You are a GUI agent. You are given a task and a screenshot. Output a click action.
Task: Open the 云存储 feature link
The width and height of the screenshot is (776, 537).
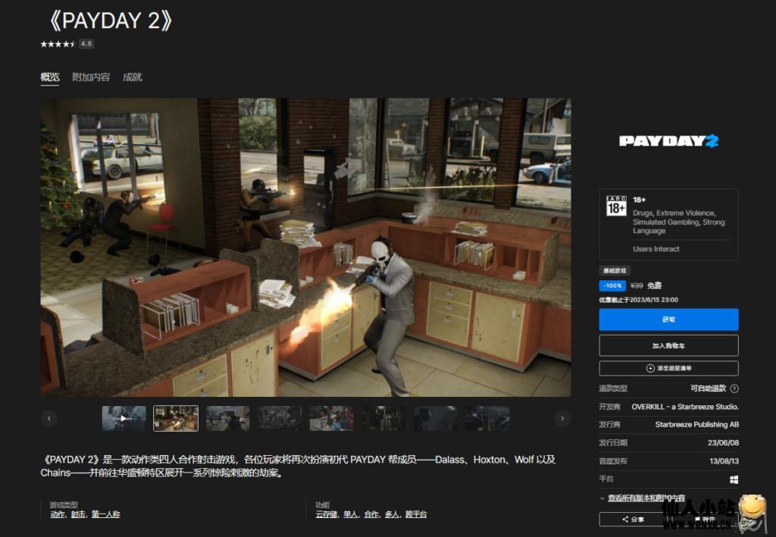coord(326,514)
